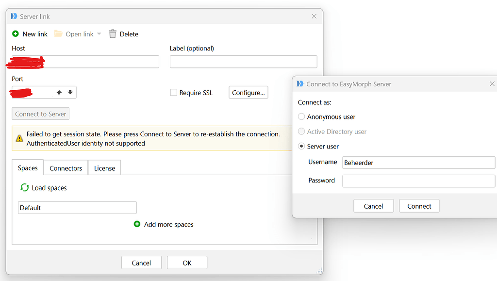Click the warning triangle icon
Screen dimensions: 497x281
pyautogui.click(x=20, y=138)
